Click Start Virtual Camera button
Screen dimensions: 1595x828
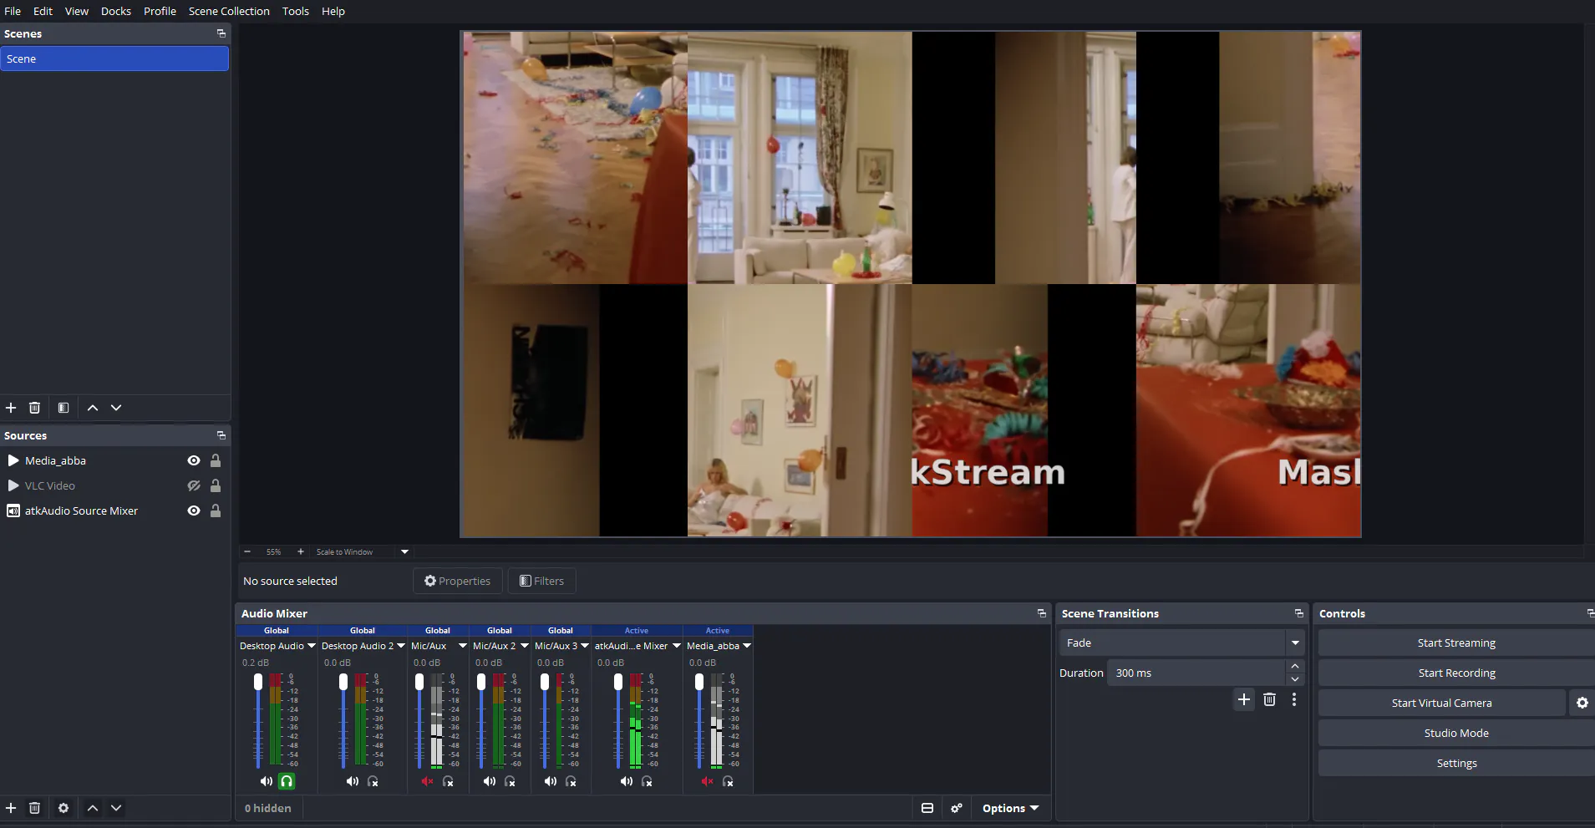pos(1441,703)
